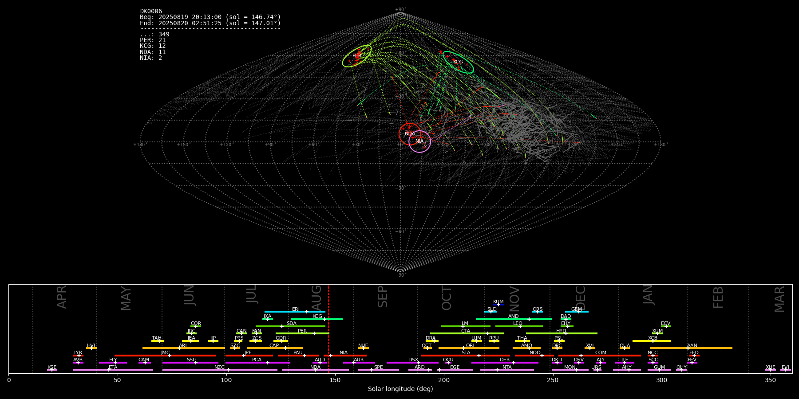Click the SLD shower bar in the timeline
Image resolution: width=799 pixels, height=399 pixels.
(490, 312)
